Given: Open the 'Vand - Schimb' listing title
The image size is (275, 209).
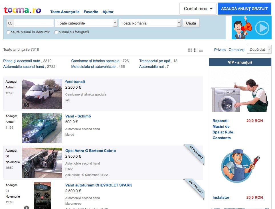Looking at the screenshot, I should [78, 116].
